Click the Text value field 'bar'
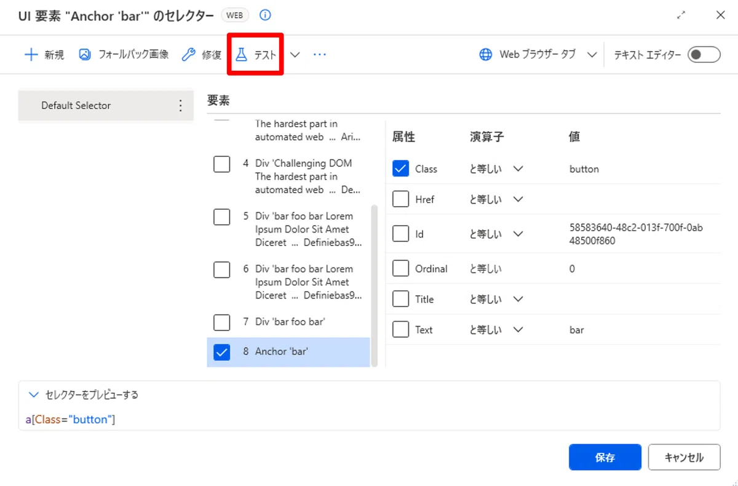This screenshot has height=486, width=738. 577,330
